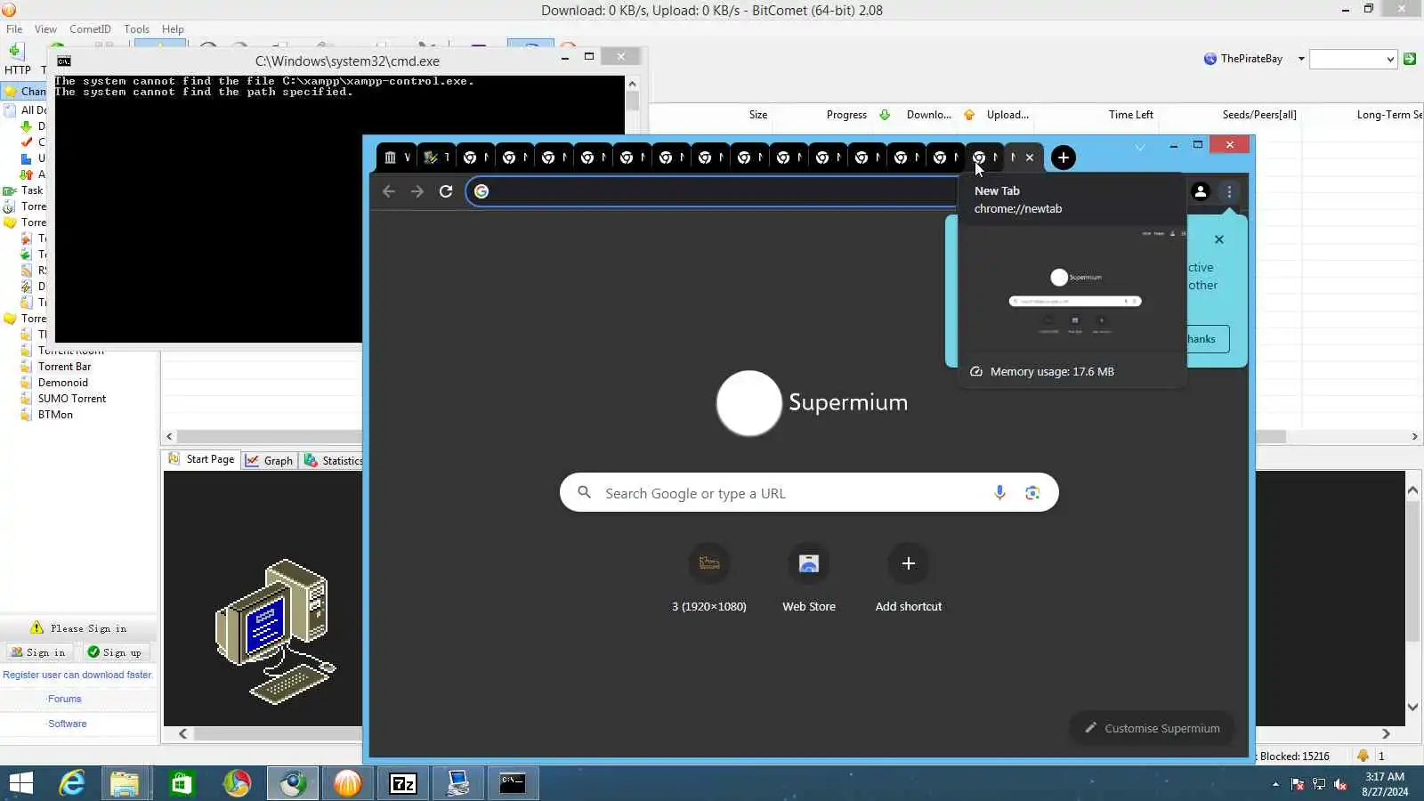Open Windows Store from the taskbar
This screenshot has width=1424, height=801.
(182, 783)
